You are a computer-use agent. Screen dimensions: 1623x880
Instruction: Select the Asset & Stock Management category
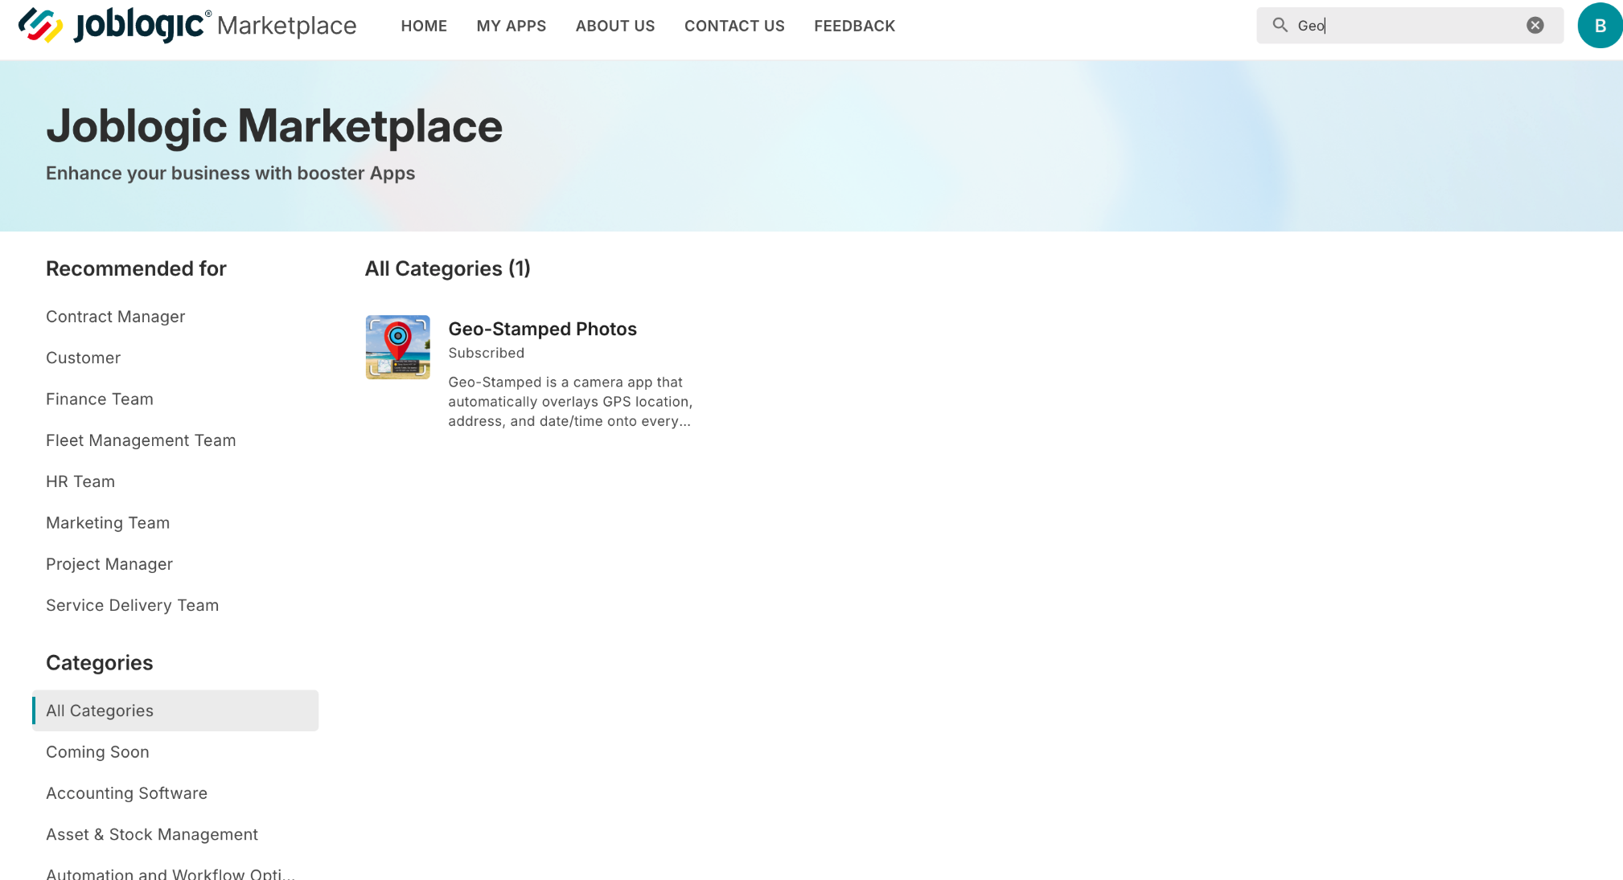(x=152, y=834)
